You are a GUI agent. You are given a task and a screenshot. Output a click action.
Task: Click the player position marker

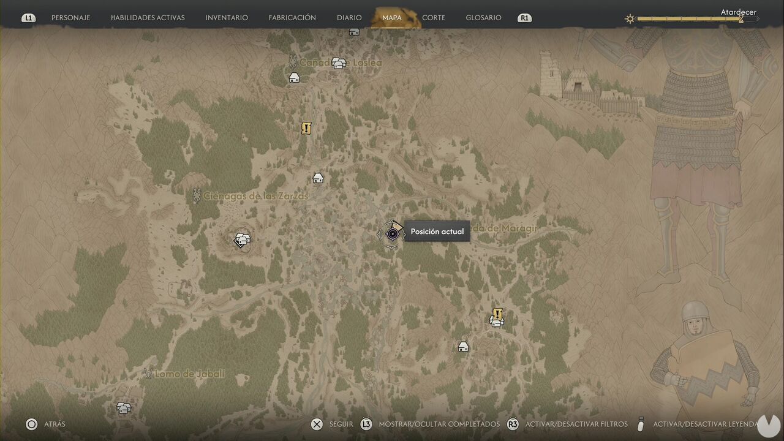392,233
